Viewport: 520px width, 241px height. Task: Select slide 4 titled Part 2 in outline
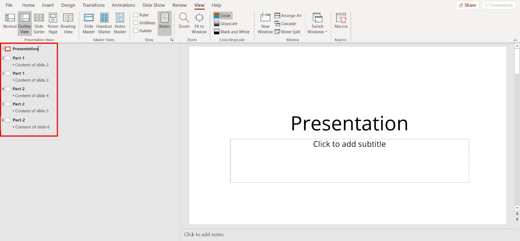pyautogui.click(x=18, y=89)
